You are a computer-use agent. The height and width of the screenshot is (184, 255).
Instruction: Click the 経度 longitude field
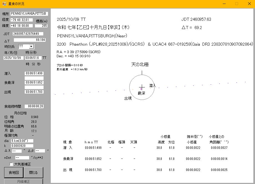[x=21, y=20]
